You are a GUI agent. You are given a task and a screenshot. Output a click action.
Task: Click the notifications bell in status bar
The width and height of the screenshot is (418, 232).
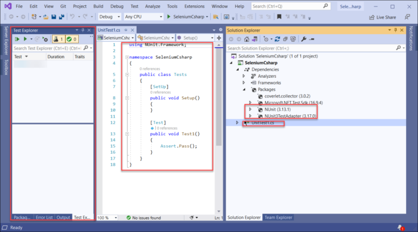(401, 228)
